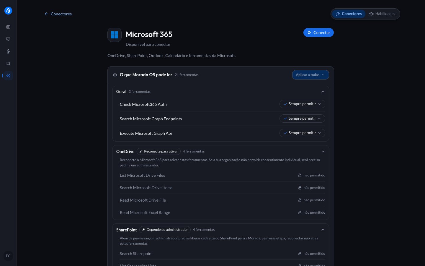
Task: Click the eye icon beside 'O que Morada OS pode ler'
Action: click(x=115, y=75)
